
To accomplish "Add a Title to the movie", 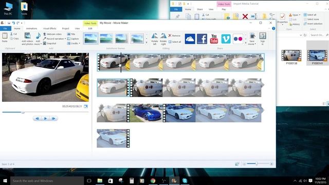I will [x=71, y=34].
